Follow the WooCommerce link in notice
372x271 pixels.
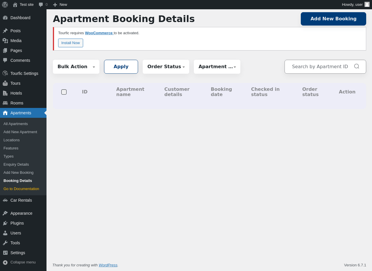[x=99, y=33]
